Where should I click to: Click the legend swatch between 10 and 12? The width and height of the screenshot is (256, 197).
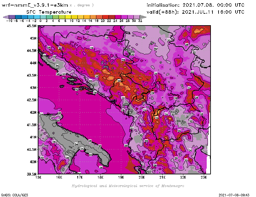tap(74, 17)
